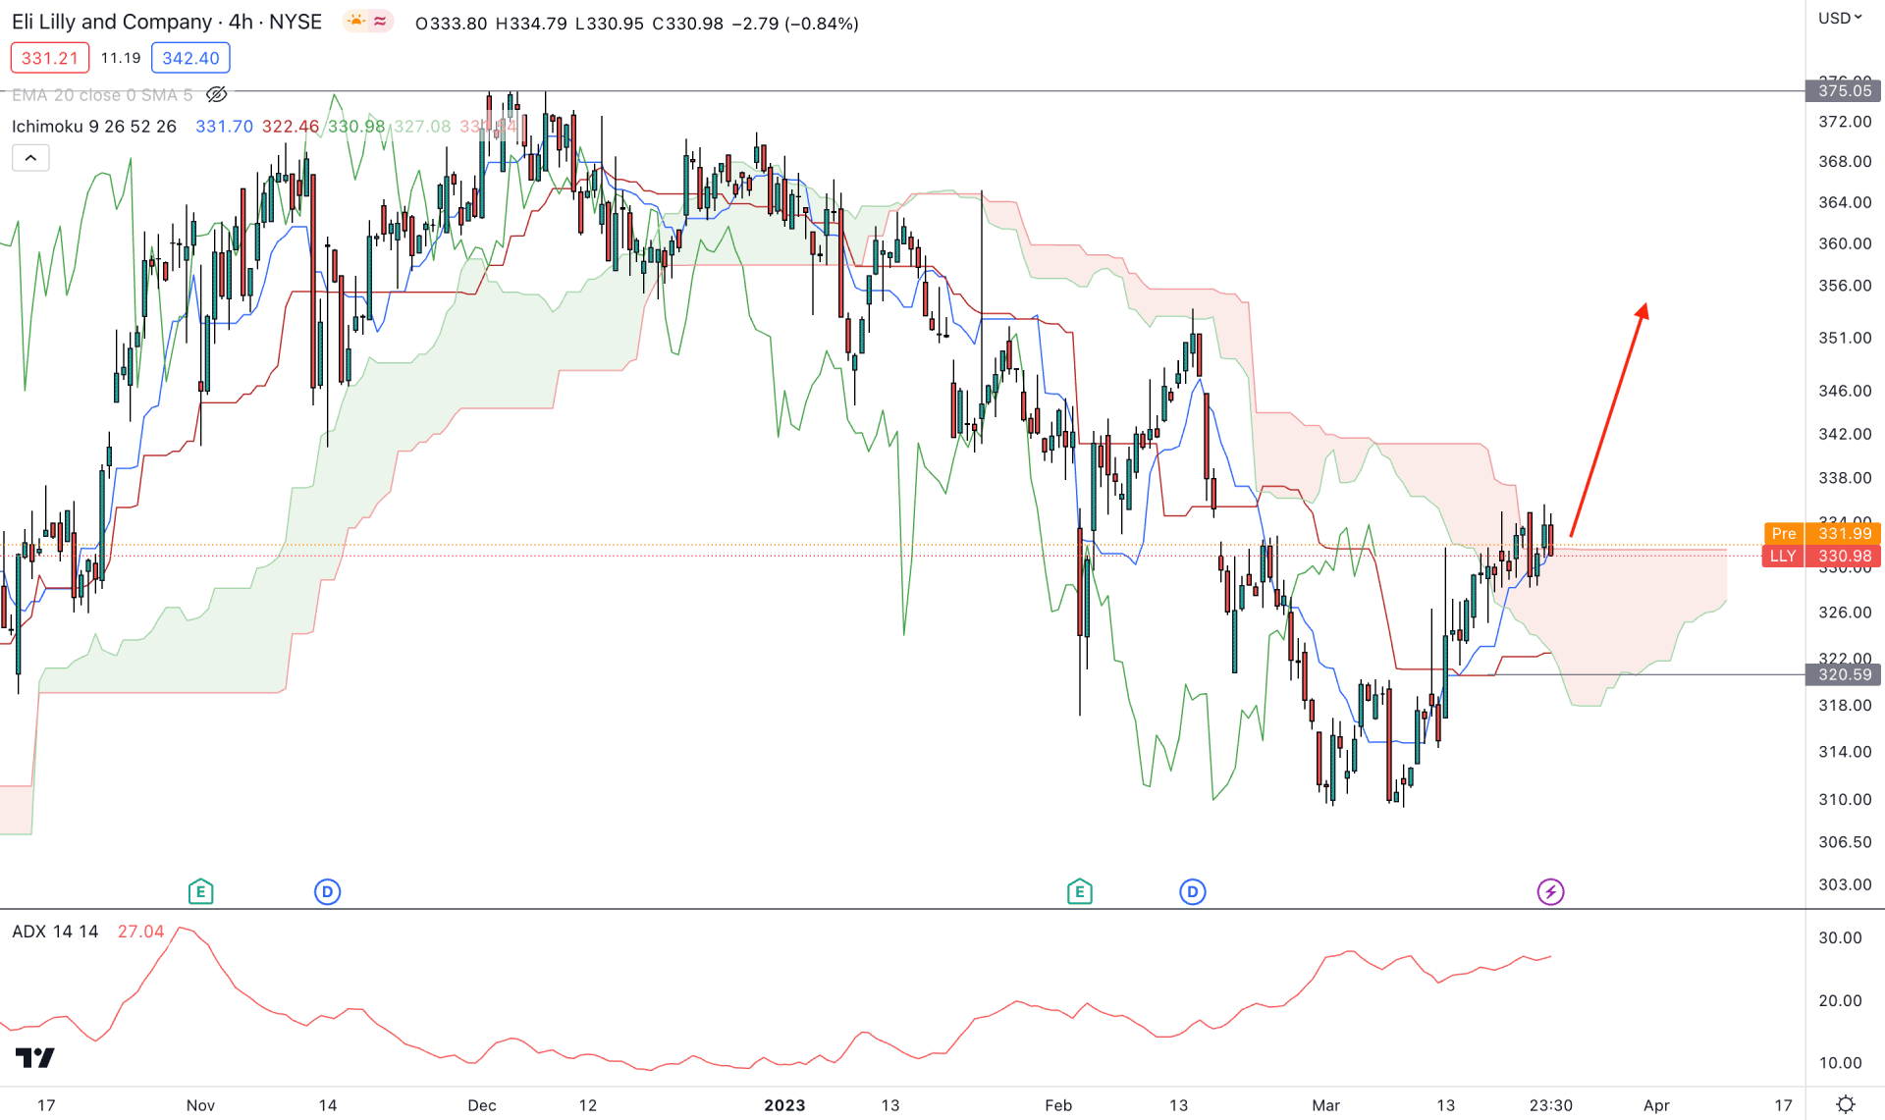Click the red LLY 330.98 price label
The height and width of the screenshot is (1120, 1885).
pyautogui.click(x=1822, y=556)
